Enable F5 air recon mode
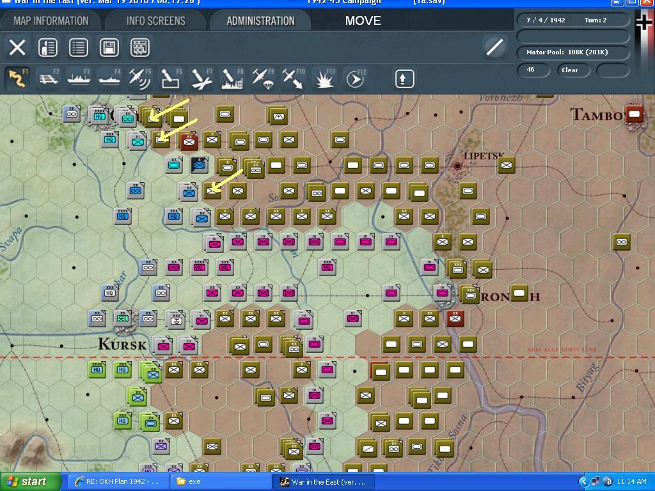Screen dimensions: 655x491 coord(140,78)
